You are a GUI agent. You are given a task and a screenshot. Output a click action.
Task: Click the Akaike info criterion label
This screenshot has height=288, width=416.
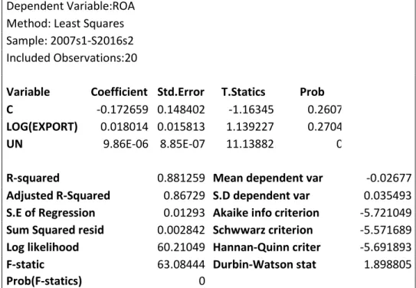click(x=266, y=213)
